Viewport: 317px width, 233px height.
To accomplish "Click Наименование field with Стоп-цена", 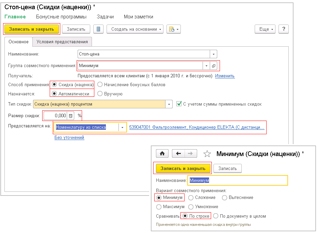I will [144, 54].
